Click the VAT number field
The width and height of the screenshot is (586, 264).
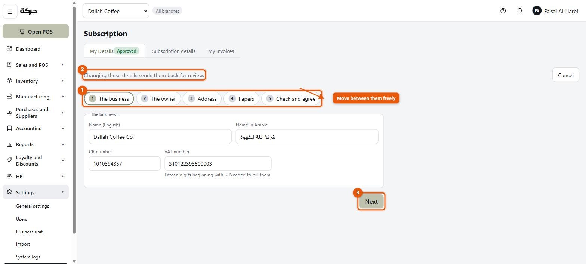[218, 163]
